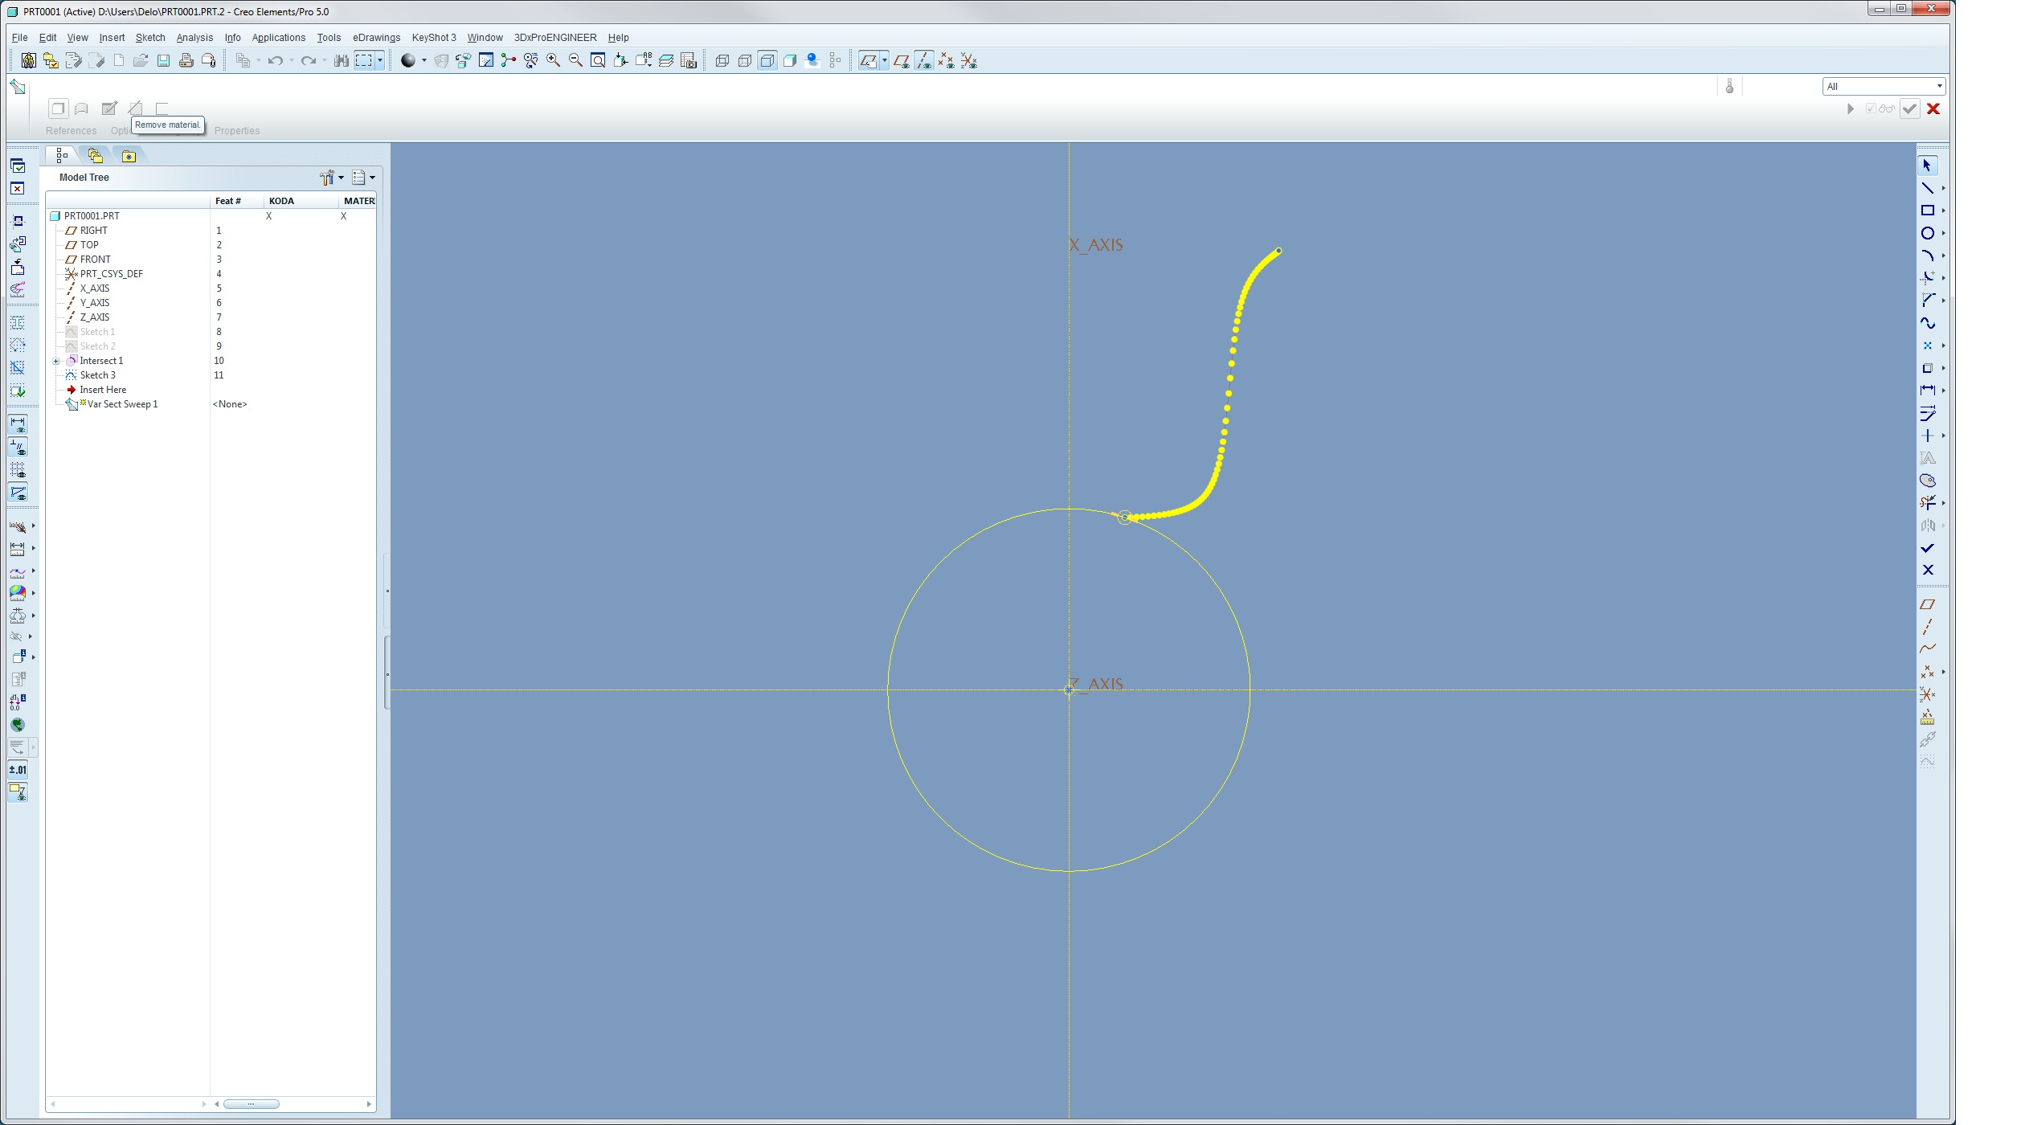
Task: Click the Zoom In magnifier icon
Action: (x=553, y=60)
